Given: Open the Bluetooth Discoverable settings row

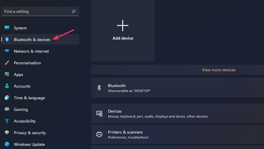Looking at the screenshot, I should click(x=178, y=88).
